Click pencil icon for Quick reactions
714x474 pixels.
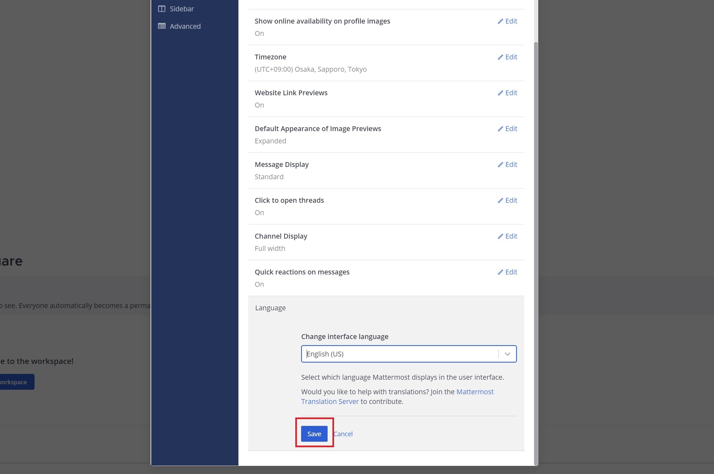coord(500,272)
